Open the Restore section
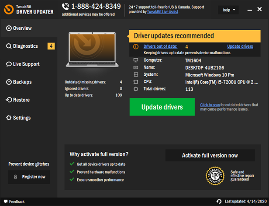Image resolution: width=269 pixels, height=206 pixels. [x=29, y=100]
